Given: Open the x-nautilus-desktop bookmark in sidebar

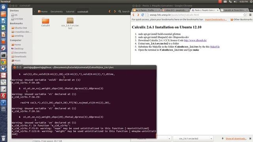Looking at the screenshot, I should pos(21,32).
